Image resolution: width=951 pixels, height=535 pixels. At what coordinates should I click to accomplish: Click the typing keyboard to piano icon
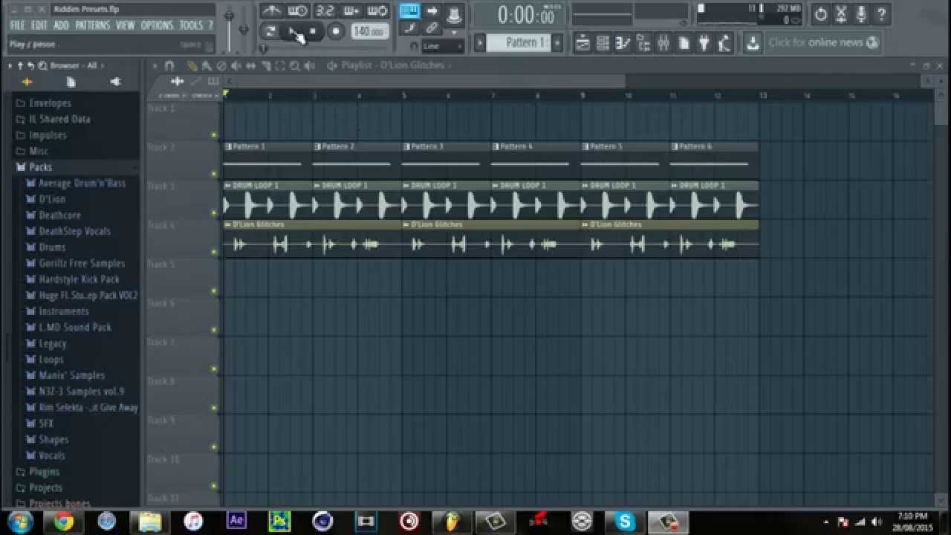(410, 10)
